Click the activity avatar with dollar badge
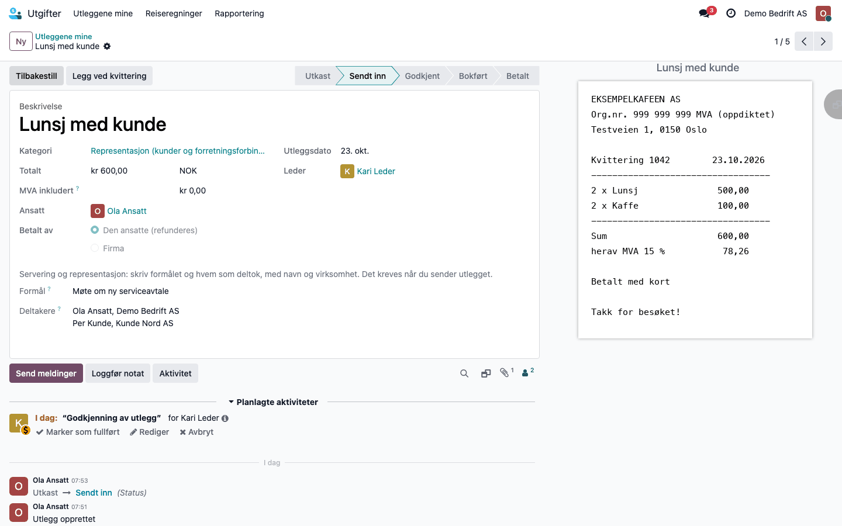Viewport: 842px width, 526px height. pyautogui.click(x=19, y=424)
